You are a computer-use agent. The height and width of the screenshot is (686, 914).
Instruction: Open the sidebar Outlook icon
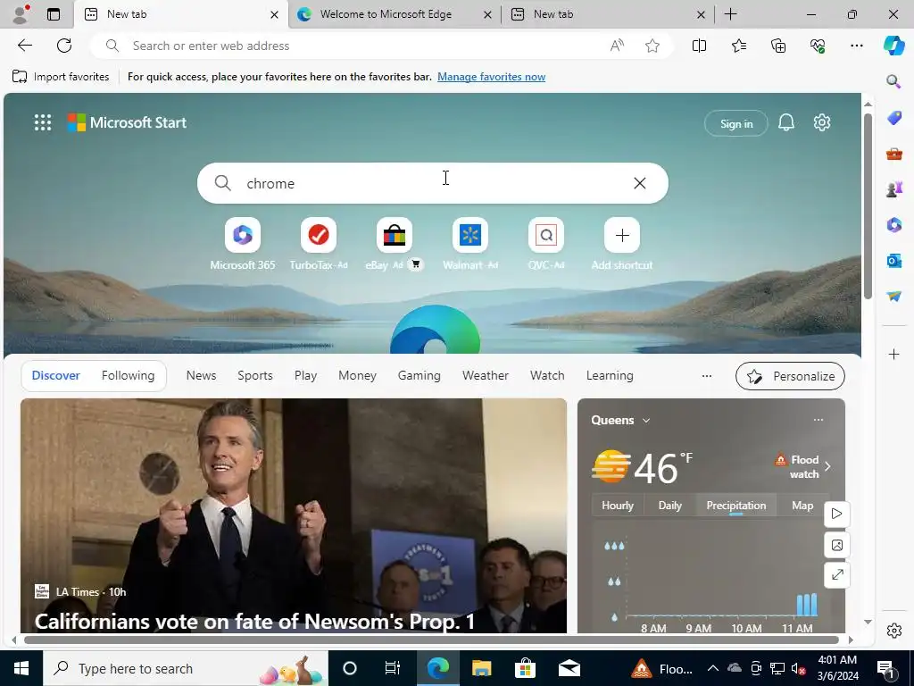tap(893, 260)
